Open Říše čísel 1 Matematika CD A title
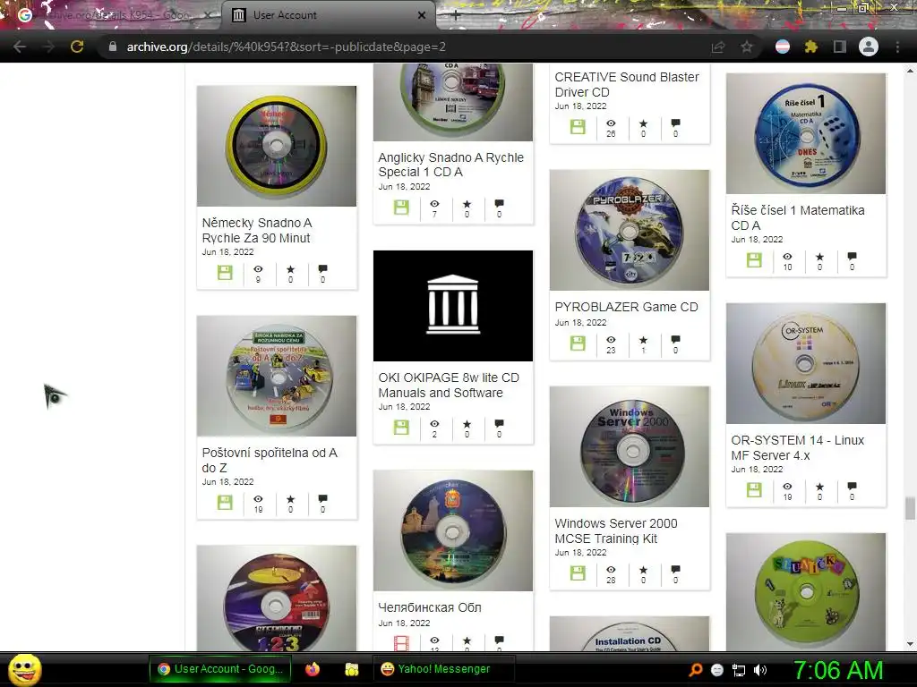Screen dimensions: 917x687 coord(798,217)
